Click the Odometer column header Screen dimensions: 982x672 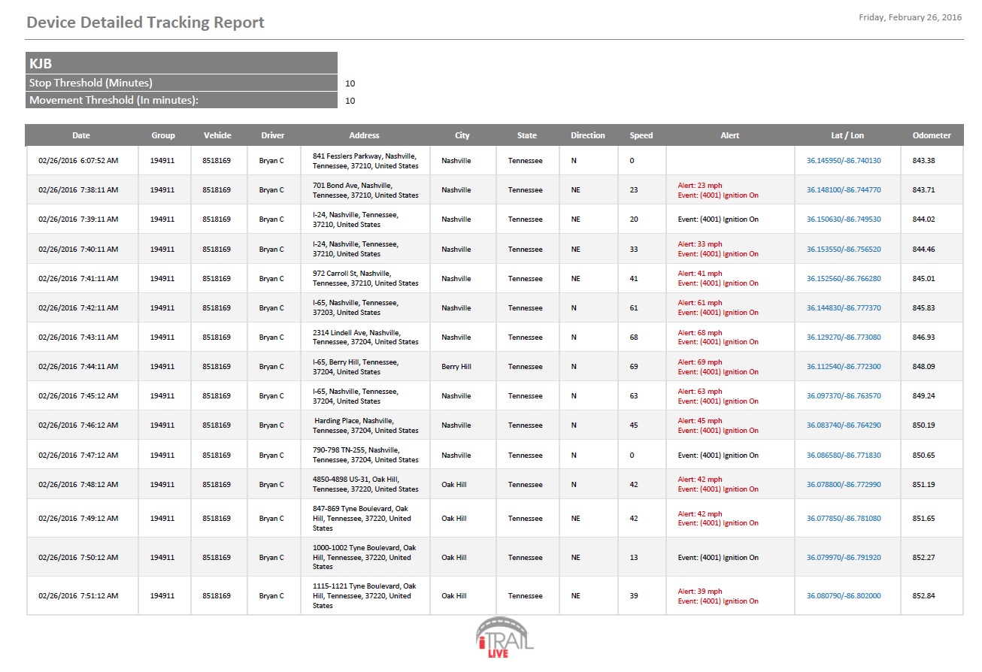pos(932,135)
